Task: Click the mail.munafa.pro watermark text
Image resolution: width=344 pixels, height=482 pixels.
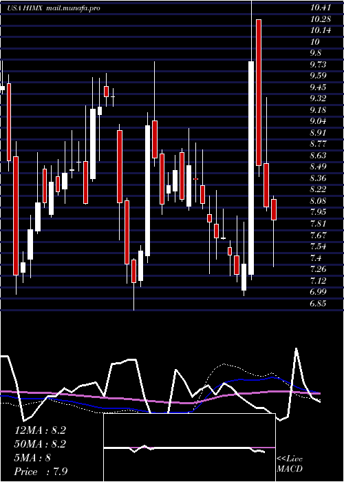Action: [73, 8]
